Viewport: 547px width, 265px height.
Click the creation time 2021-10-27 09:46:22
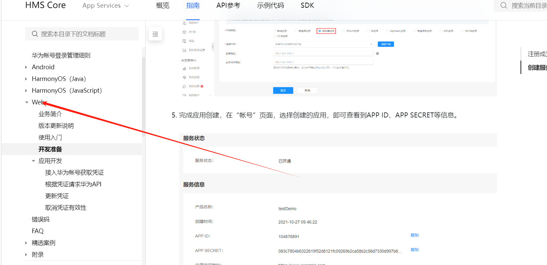(x=298, y=222)
